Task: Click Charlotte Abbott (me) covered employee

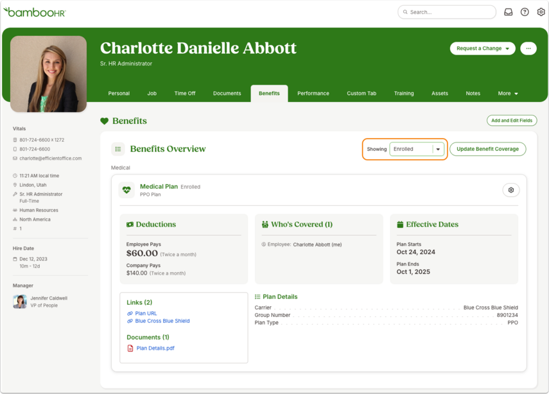Action: click(317, 244)
